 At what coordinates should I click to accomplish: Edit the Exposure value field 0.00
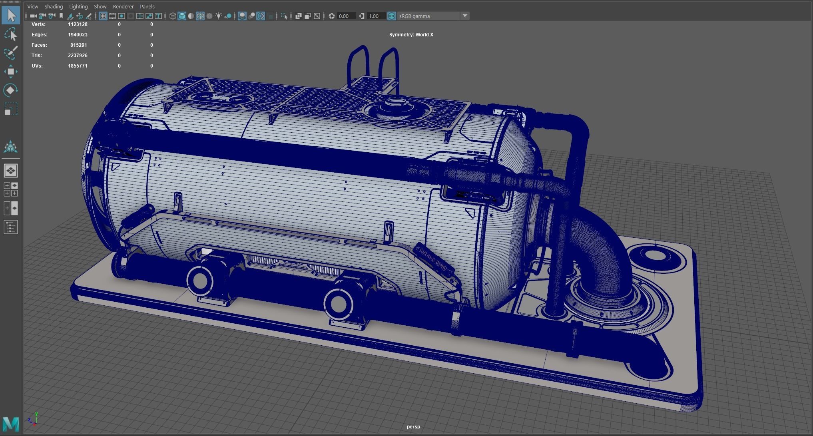pos(346,16)
